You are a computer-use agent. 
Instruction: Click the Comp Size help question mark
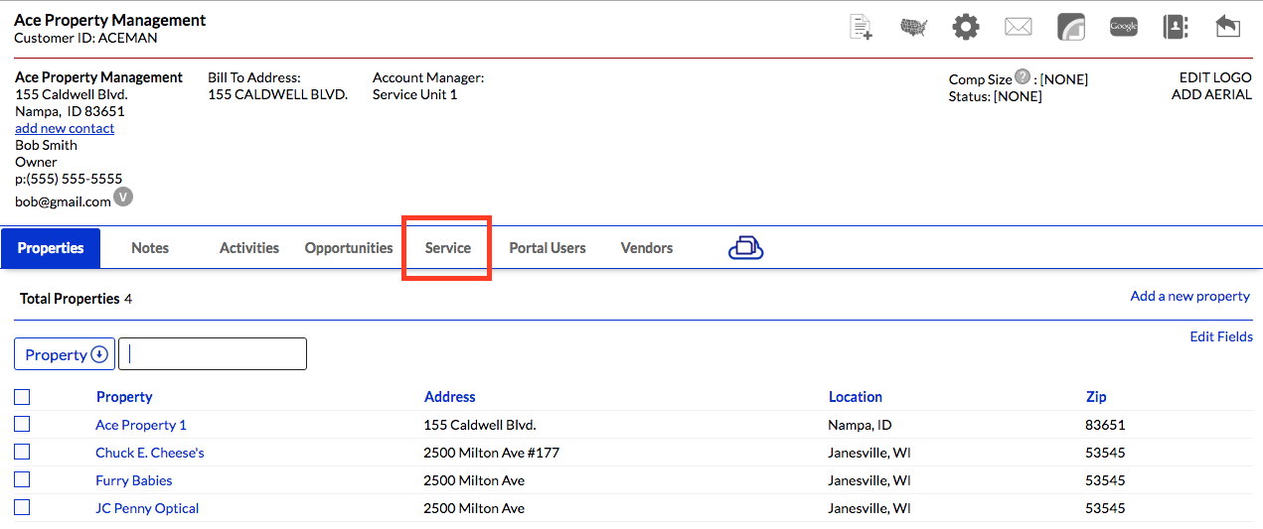[x=1023, y=76]
